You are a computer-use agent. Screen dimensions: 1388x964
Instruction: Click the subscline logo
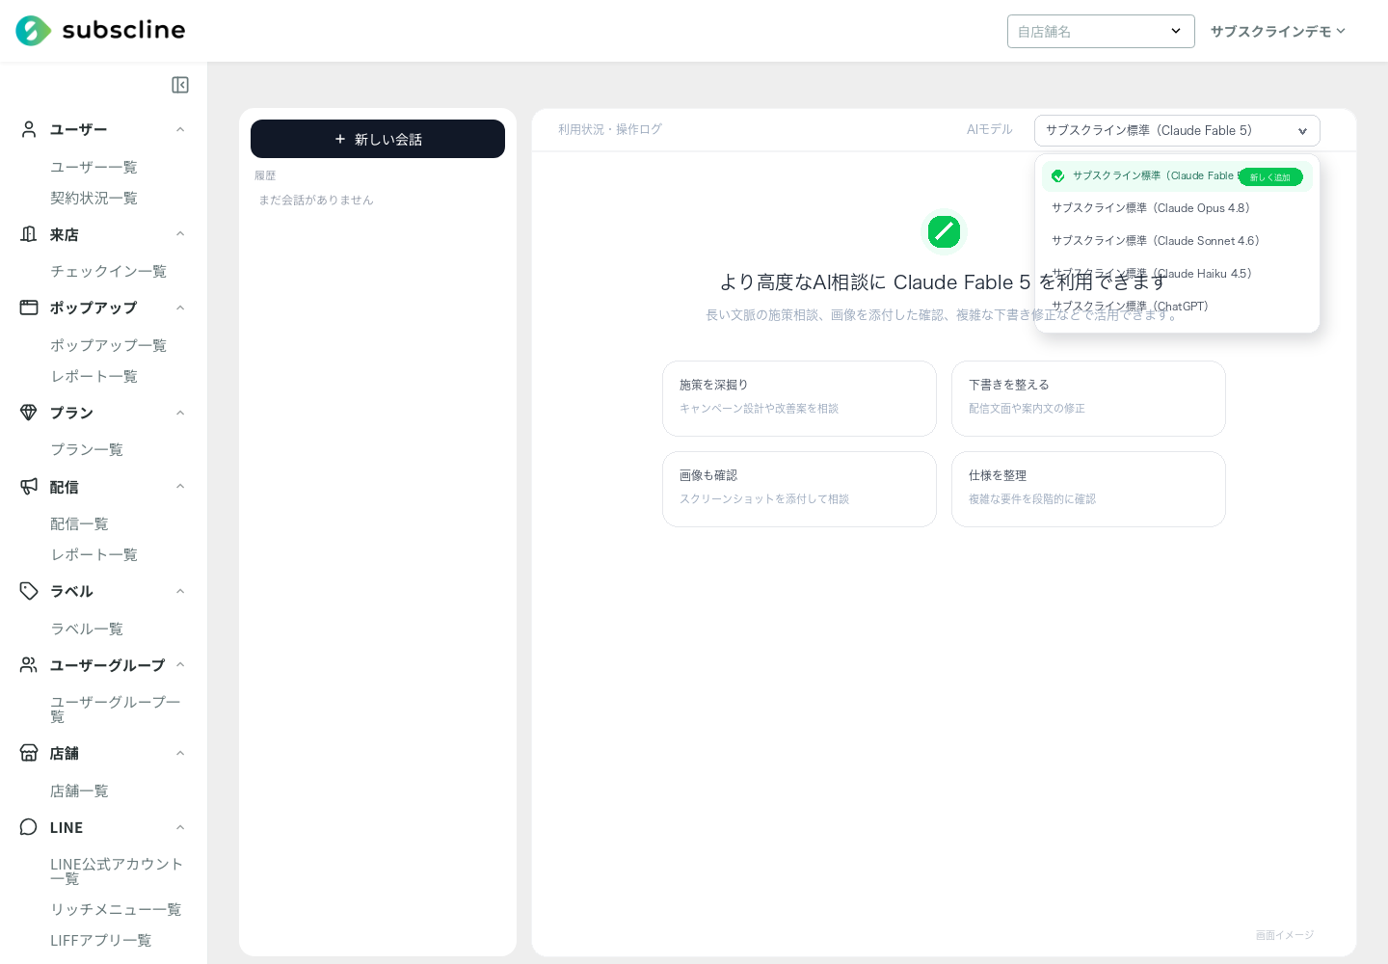pos(100,31)
